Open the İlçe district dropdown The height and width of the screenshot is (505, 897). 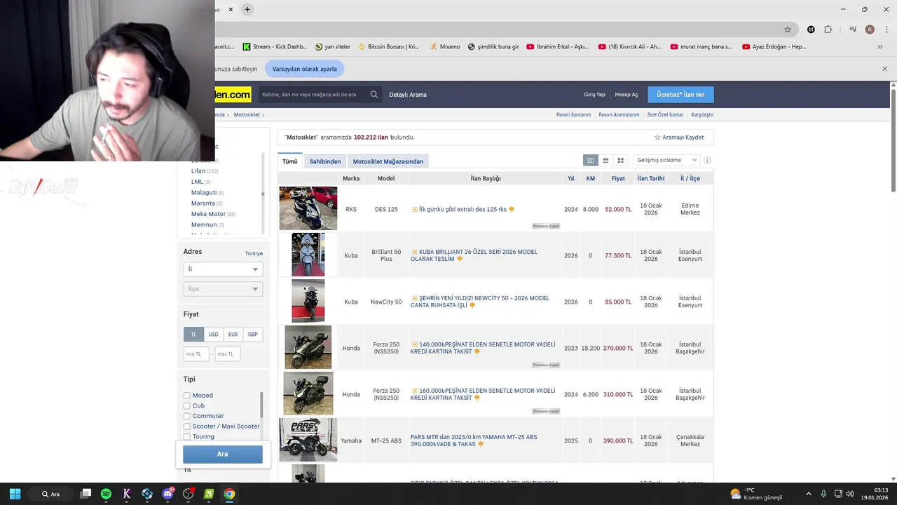coord(223,289)
